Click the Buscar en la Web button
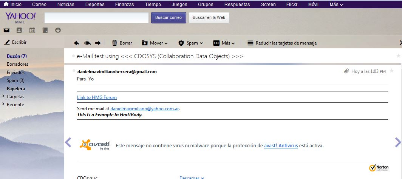 tap(209, 18)
